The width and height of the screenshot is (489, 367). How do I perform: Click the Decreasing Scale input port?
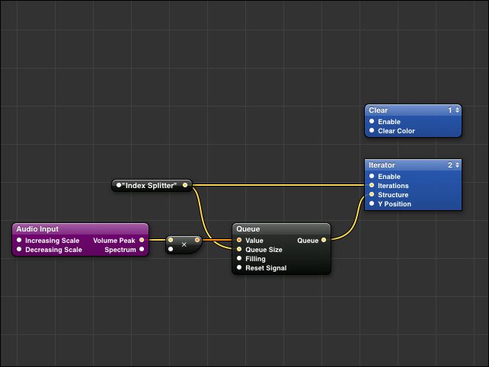tap(20, 250)
